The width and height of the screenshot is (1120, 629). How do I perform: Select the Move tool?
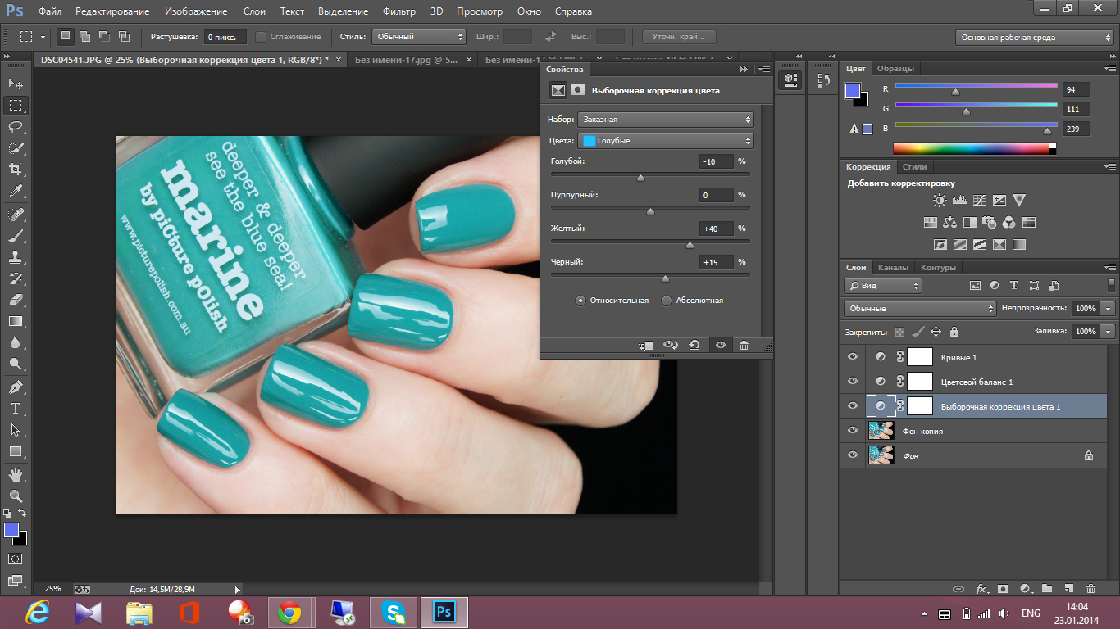16,84
